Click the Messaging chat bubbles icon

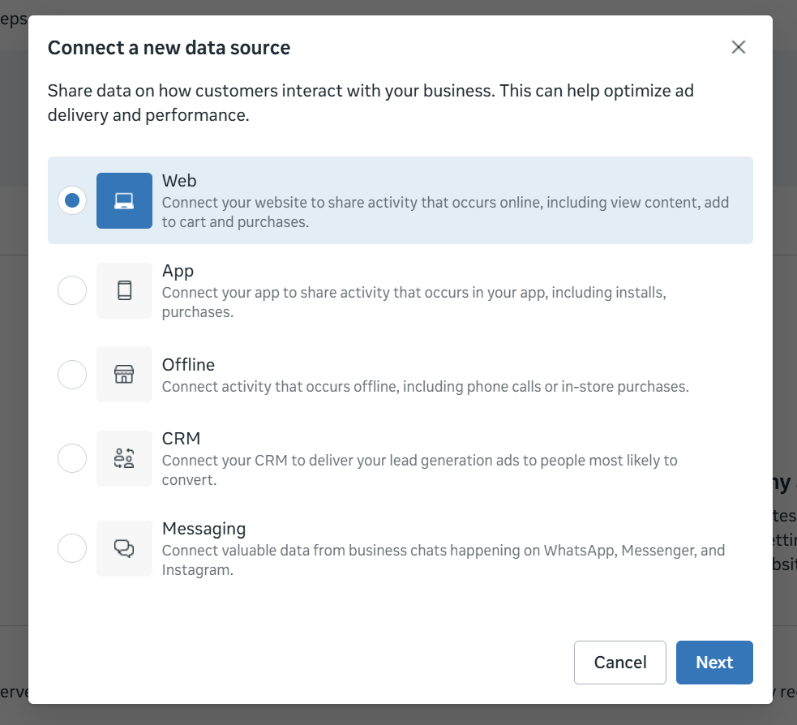coord(124,548)
